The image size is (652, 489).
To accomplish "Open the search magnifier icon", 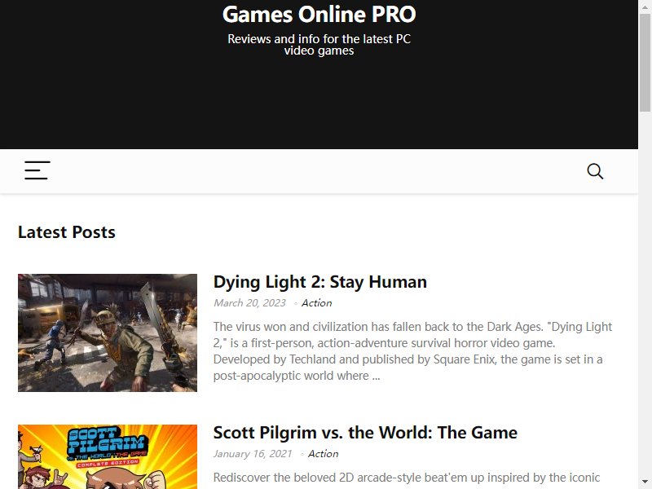I will coord(595,171).
